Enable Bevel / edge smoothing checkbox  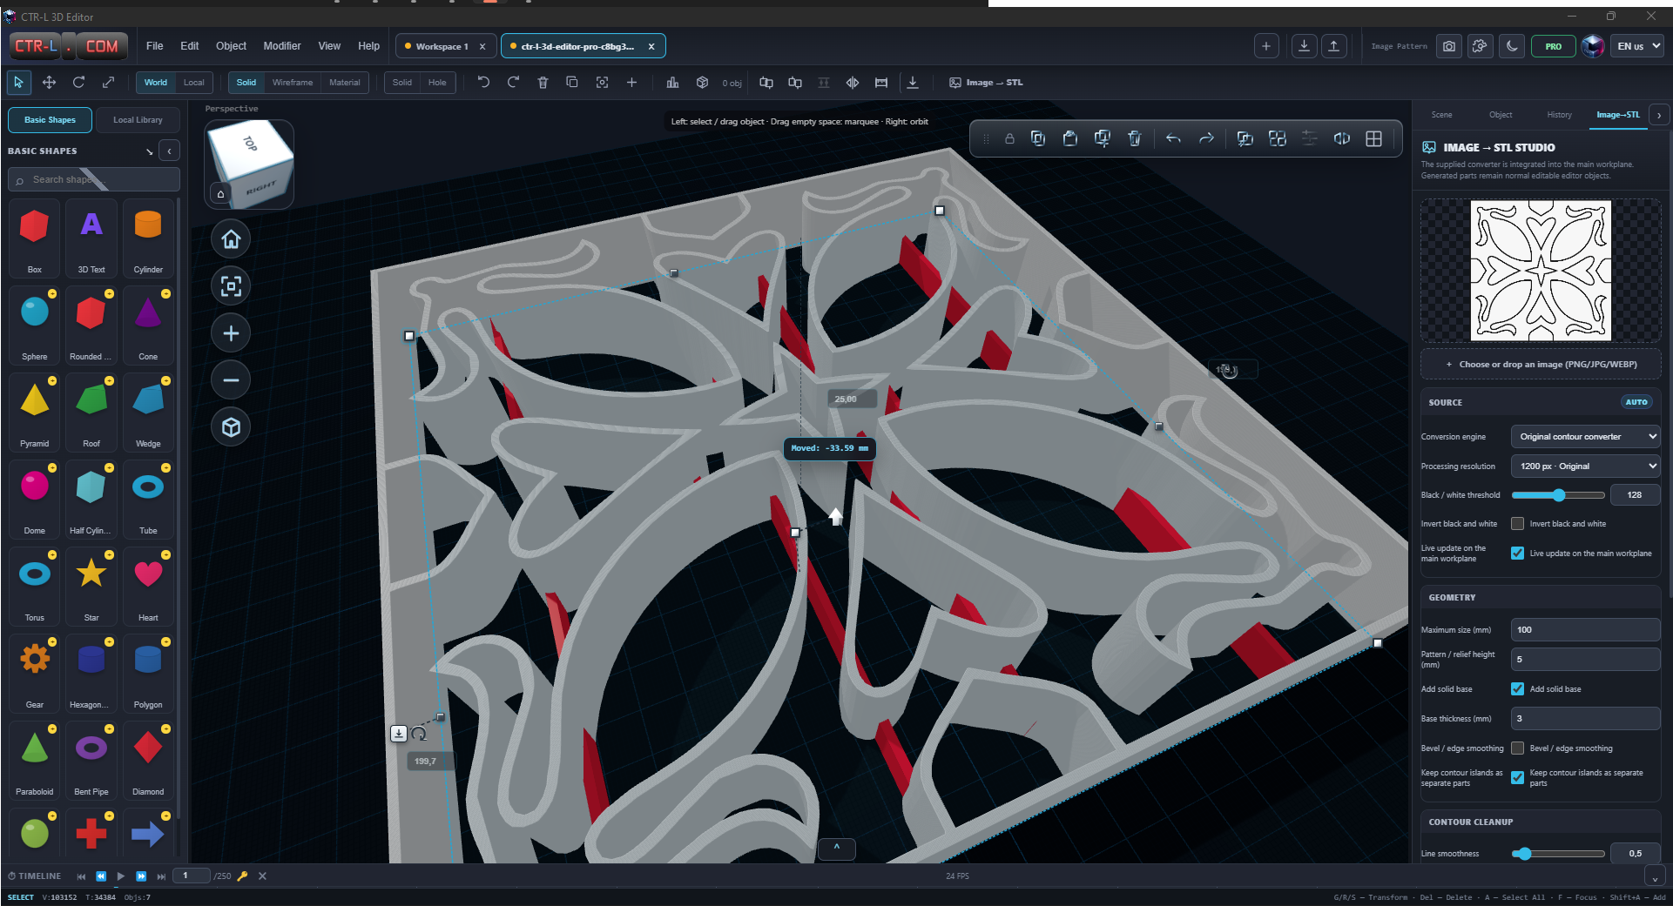point(1517,748)
